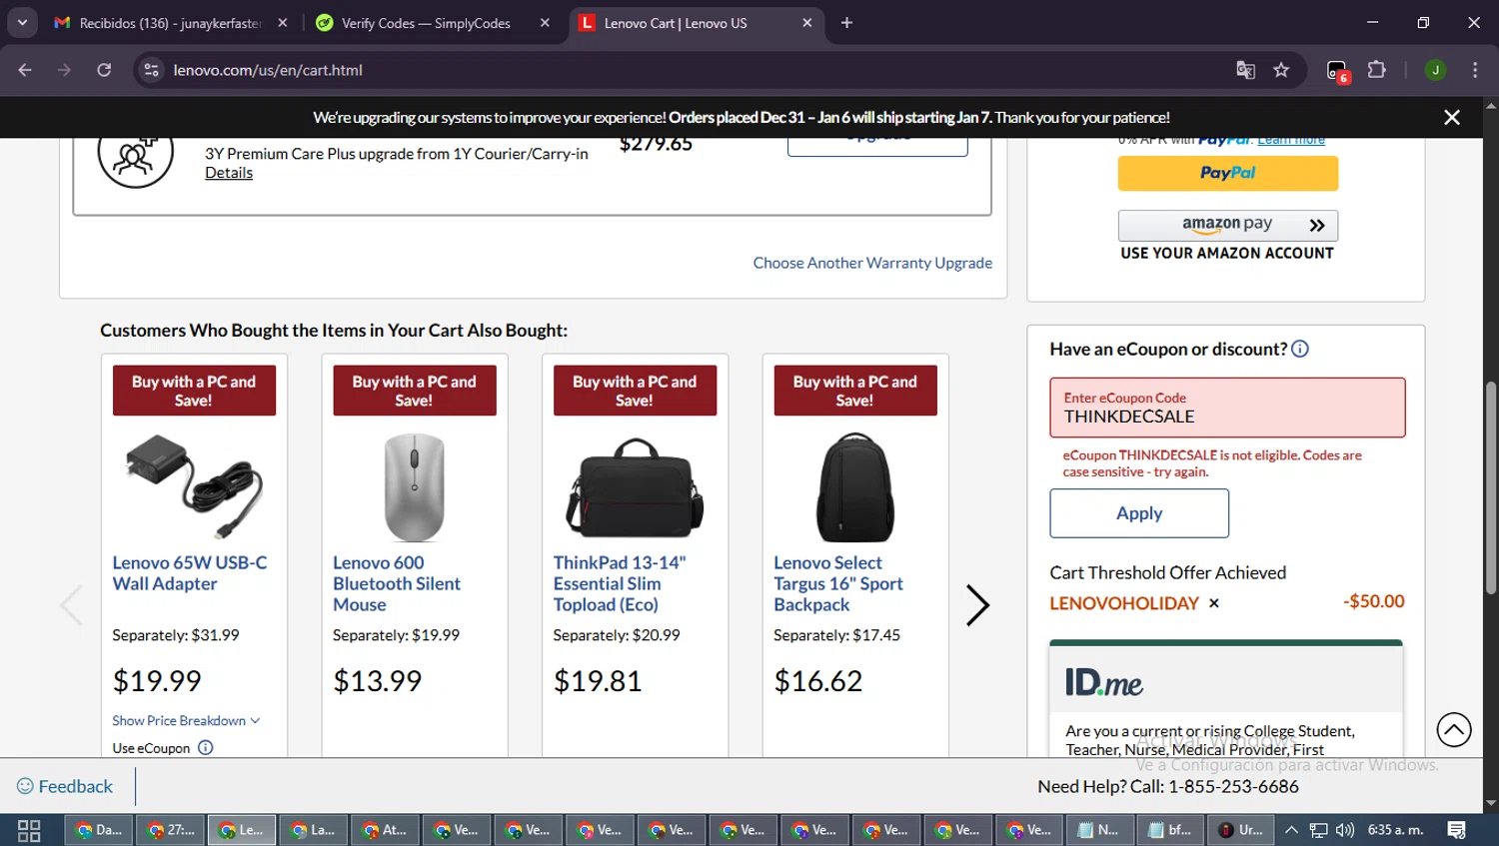Click the eCoupon code input field
1499x846 pixels.
click(x=1227, y=408)
